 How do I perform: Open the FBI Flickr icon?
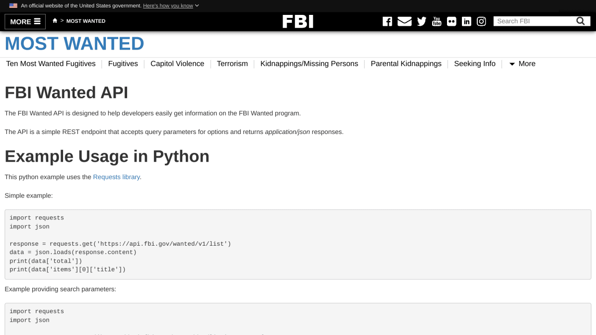(x=451, y=21)
